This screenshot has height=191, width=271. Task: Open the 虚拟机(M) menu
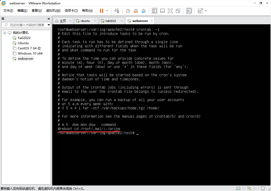(x=53, y=11)
